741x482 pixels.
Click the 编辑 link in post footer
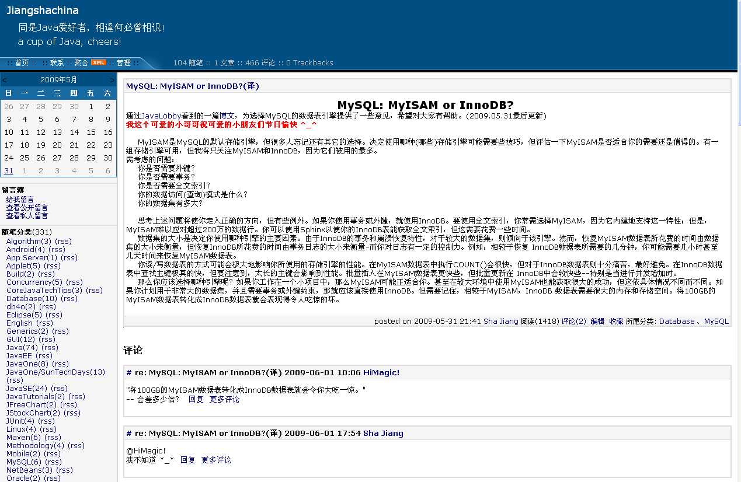point(597,321)
